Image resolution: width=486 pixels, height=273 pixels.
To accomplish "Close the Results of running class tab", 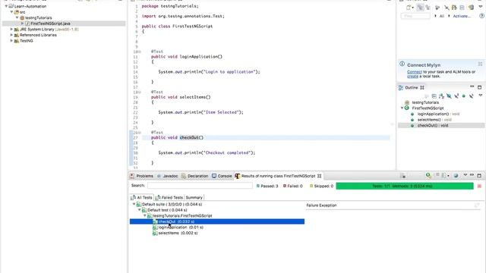I will 319,176.
